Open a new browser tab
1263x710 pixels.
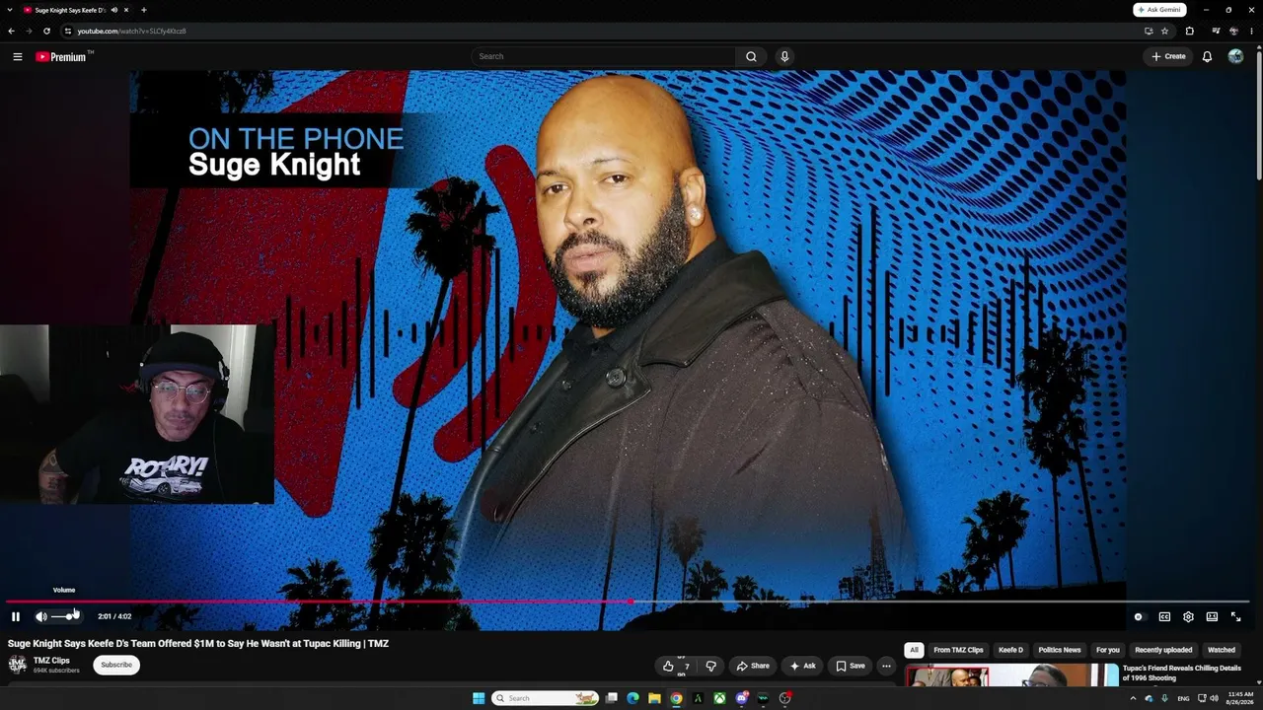click(143, 10)
